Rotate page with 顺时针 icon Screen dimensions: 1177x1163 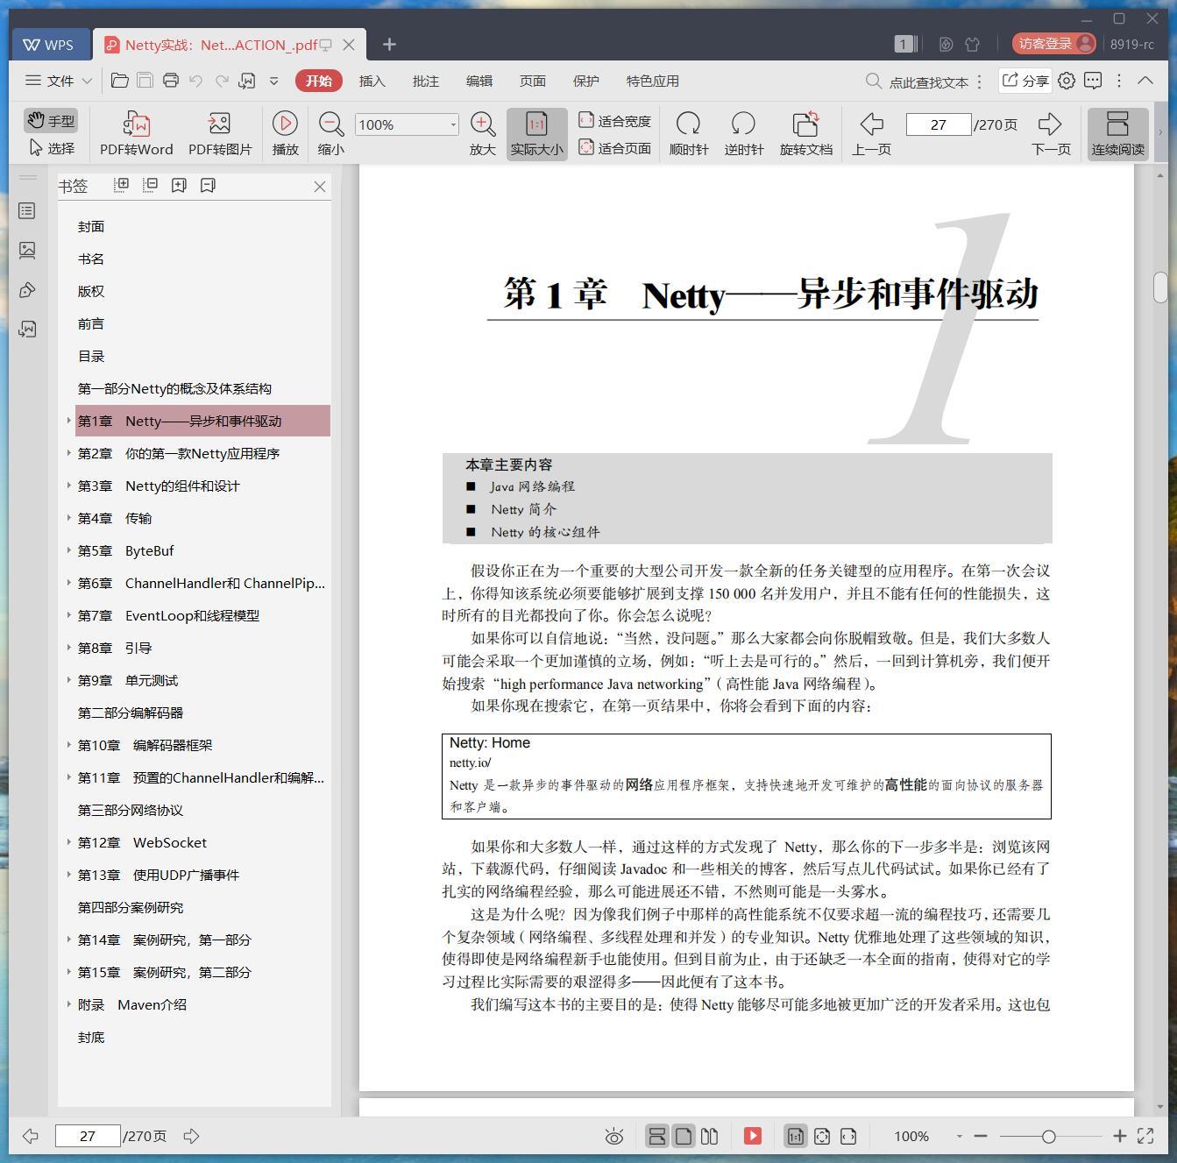coord(689,124)
